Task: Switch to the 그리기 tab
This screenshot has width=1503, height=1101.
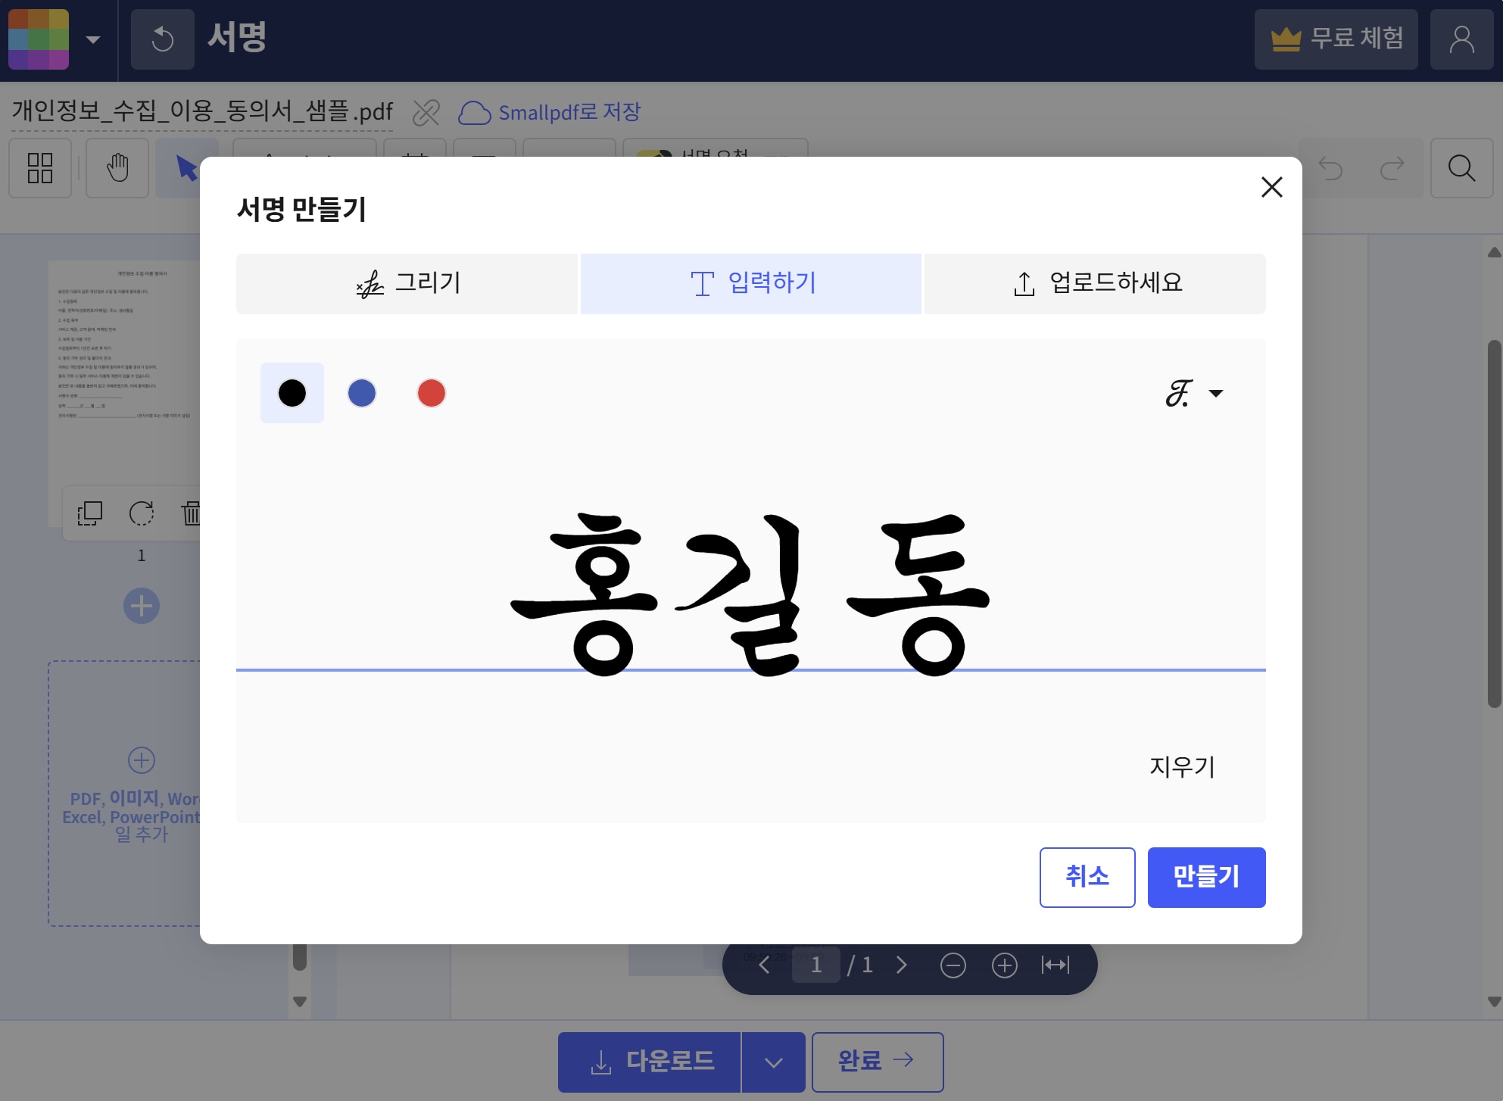Action: pyautogui.click(x=407, y=284)
